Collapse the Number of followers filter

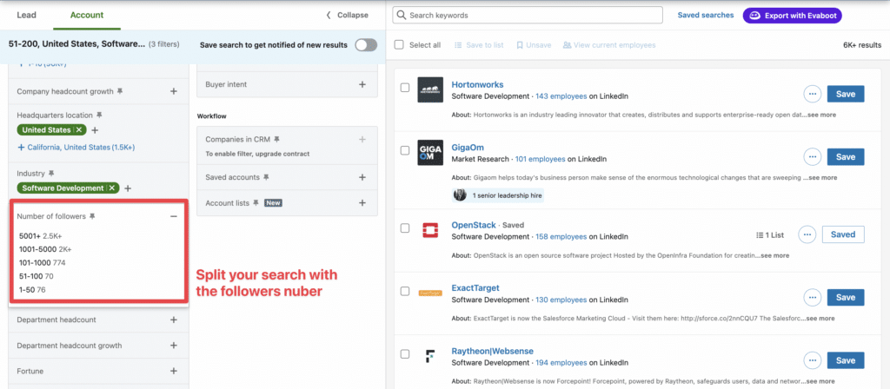pos(174,216)
